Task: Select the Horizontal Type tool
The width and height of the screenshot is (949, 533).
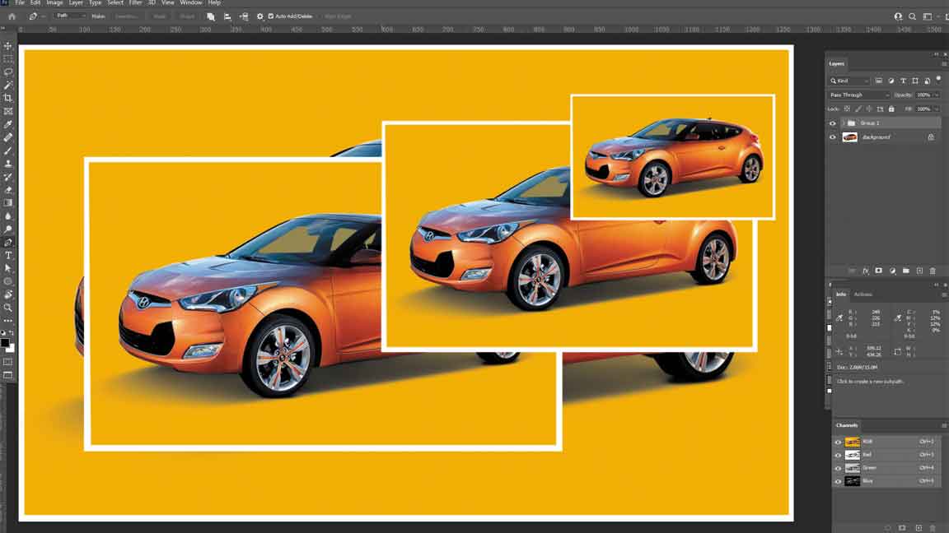Action: tap(8, 256)
